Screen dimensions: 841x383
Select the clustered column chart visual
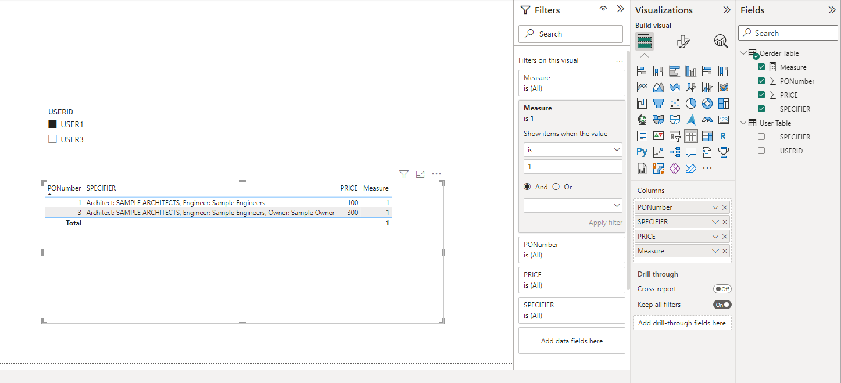tap(691, 71)
